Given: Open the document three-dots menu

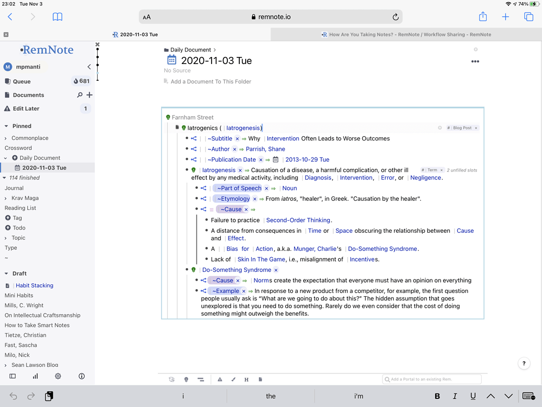Looking at the screenshot, I should point(475,61).
